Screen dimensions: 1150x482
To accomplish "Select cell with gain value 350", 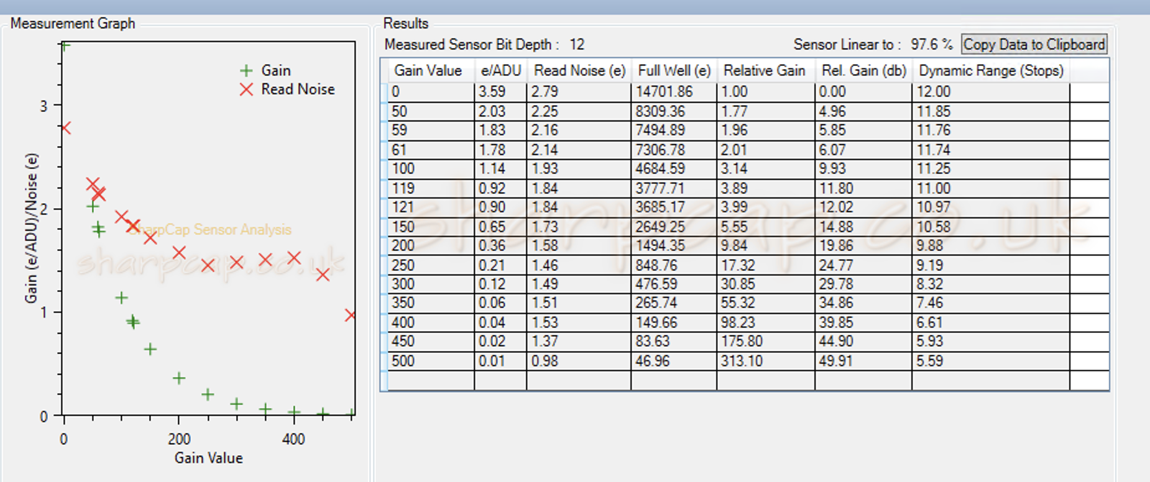I will point(431,303).
